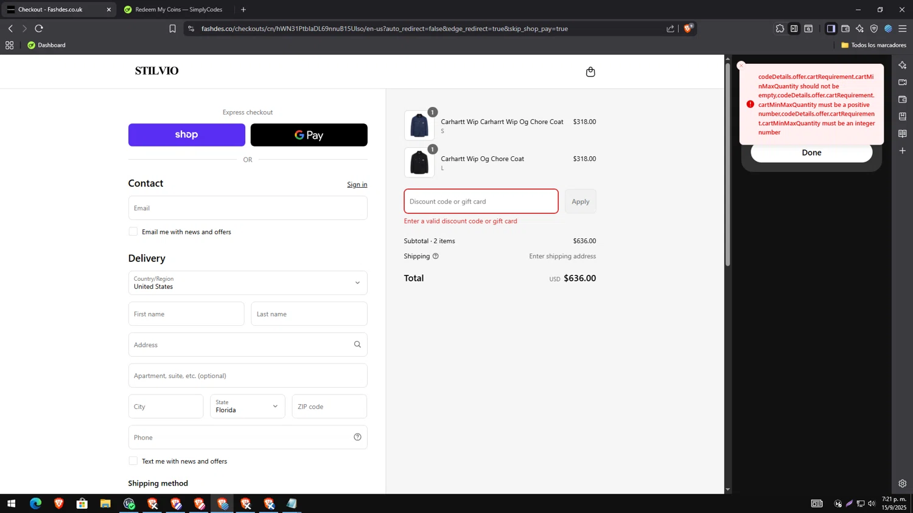Open Leo AI sparkle toolbar icon
Image resolution: width=913 pixels, height=513 pixels.
859,29
